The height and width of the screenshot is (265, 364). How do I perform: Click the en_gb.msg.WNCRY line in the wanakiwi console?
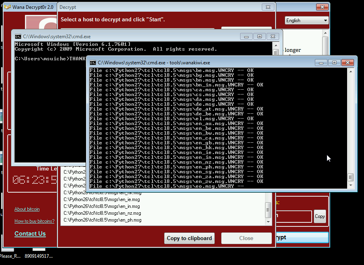tap(177, 143)
